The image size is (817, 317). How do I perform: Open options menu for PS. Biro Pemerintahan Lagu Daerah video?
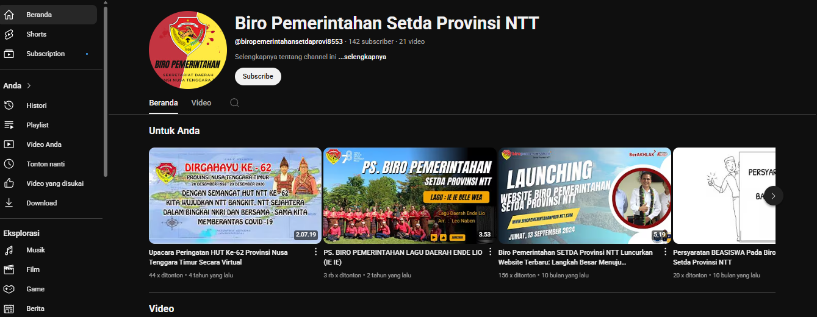(490, 252)
